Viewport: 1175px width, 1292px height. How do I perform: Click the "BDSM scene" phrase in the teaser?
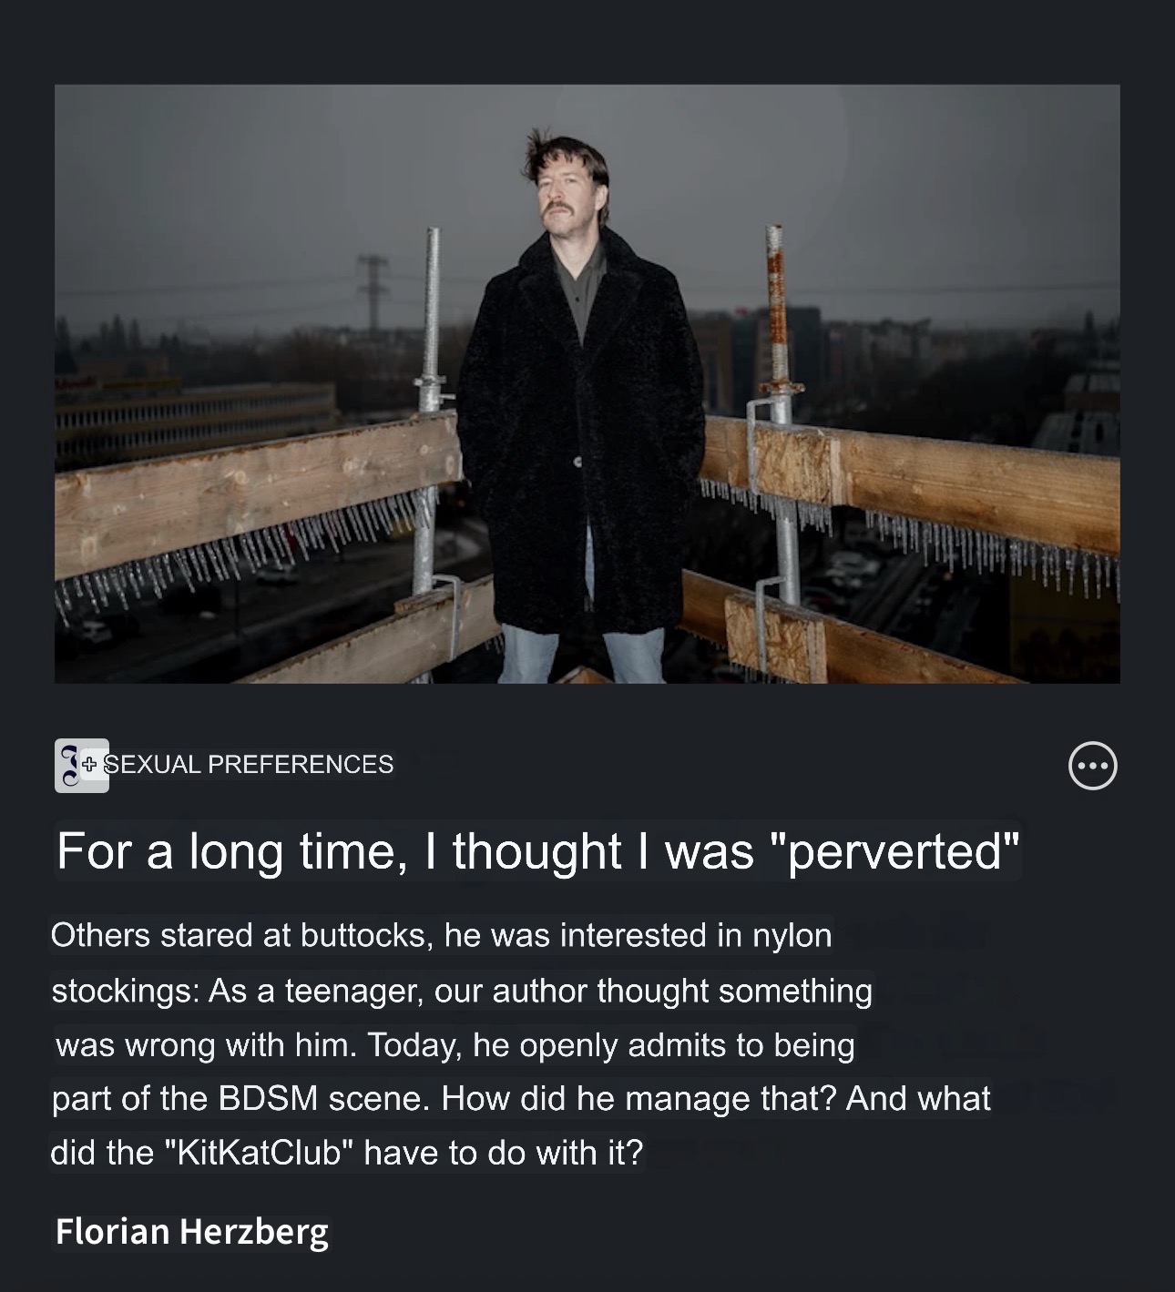[322, 1098]
